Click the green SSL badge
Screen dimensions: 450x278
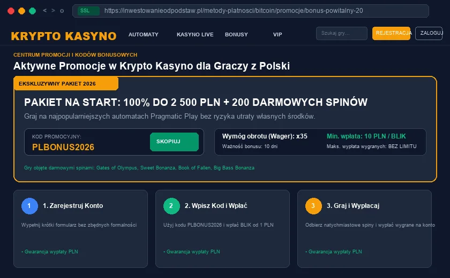tap(88, 11)
